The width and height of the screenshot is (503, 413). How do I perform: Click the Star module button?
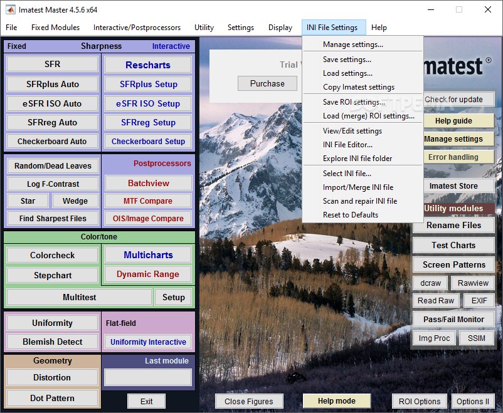tap(28, 201)
